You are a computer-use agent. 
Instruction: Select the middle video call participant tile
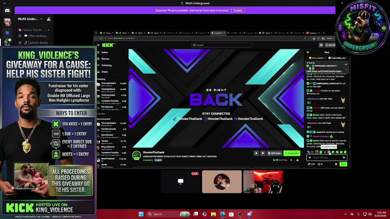point(222,182)
